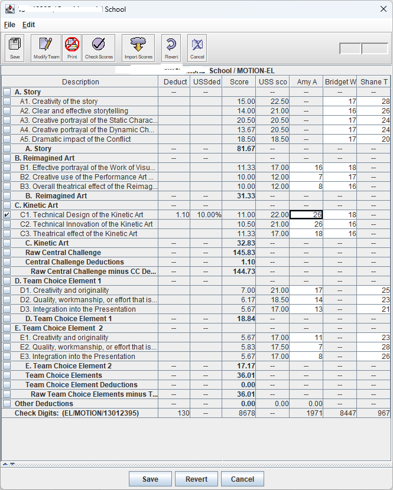This screenshot has height=490, width=393.
Task: Close the window with the X button
Action: 384,9
